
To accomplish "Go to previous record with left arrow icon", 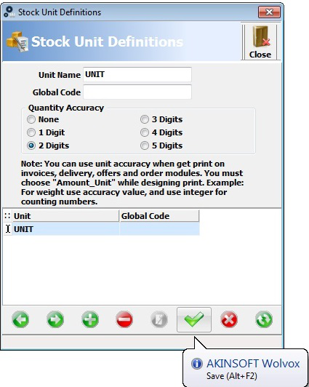I will (x=20, y=319).
